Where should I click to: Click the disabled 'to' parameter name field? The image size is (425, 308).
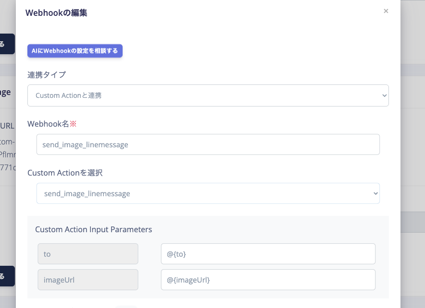click(88, 254)
